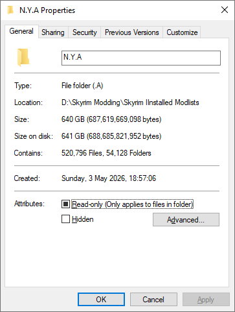Switch to the General tab

pos(21,31)
